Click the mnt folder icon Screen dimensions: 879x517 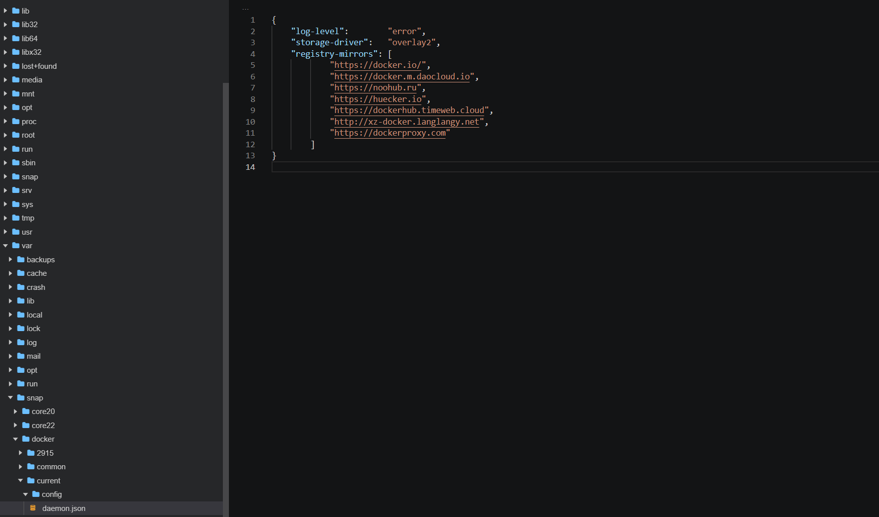(16, 93)
